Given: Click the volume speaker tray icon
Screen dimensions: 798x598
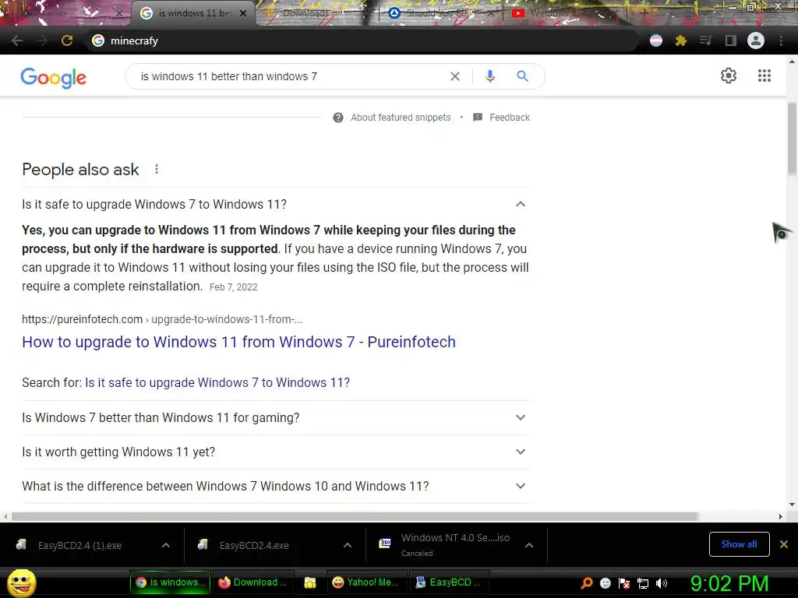Looking at the screenshot, I should pos(662,583).
